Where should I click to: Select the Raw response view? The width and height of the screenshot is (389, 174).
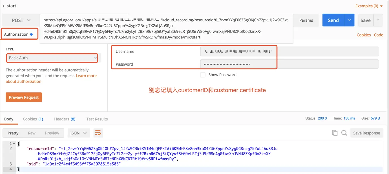(x=32, y=133)
